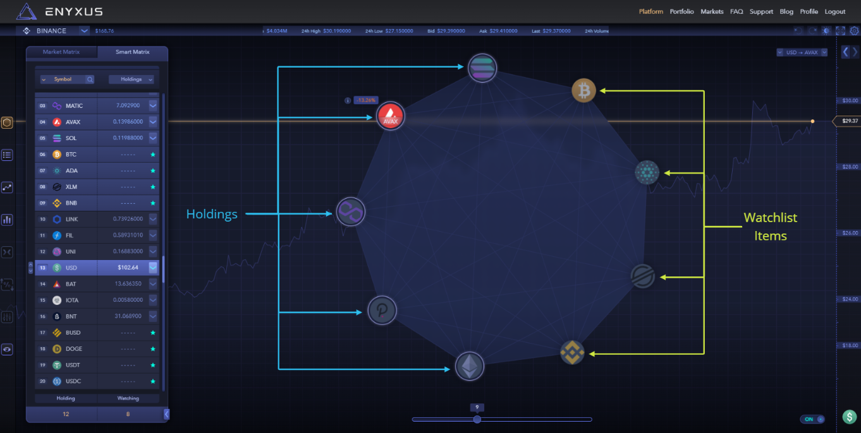Open the BINANCE exchange dropdown
Viewport: 861px width, 433px height.
[85, 30]
